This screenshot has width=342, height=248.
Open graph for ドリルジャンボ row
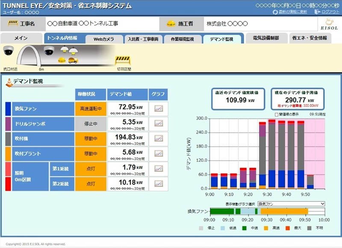click(x=159, y=123)
